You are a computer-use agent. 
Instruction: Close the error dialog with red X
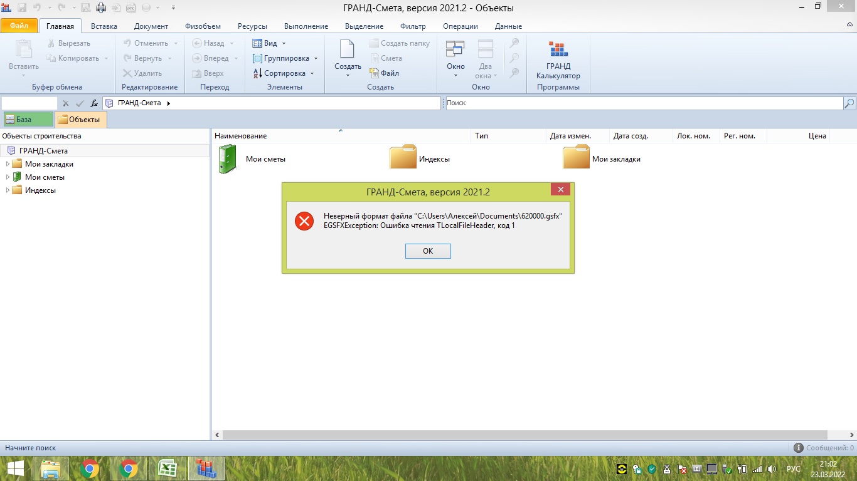tap(560, 190)
